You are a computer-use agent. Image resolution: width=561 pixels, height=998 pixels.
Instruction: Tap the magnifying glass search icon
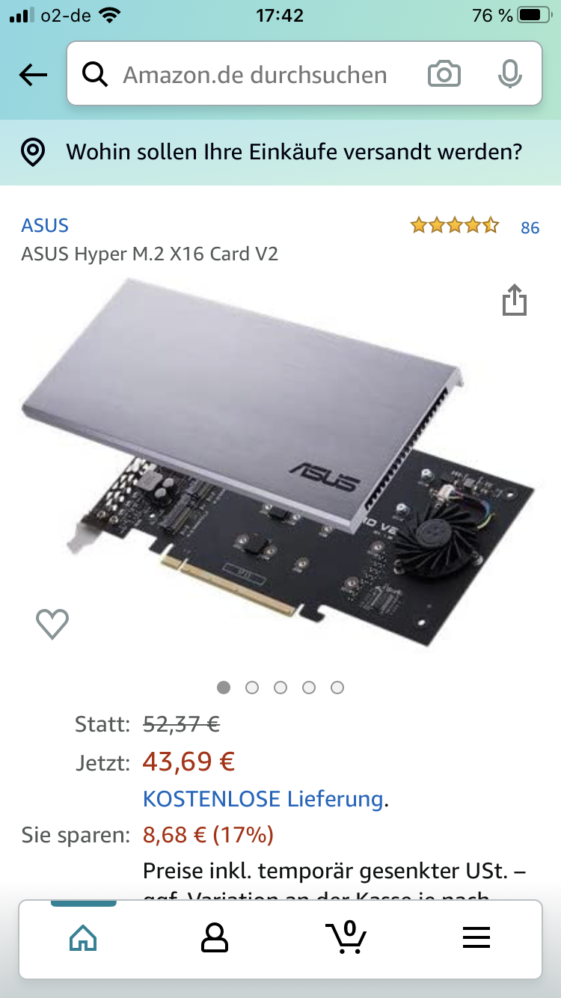pyautogui.click(x=95, y=75)
